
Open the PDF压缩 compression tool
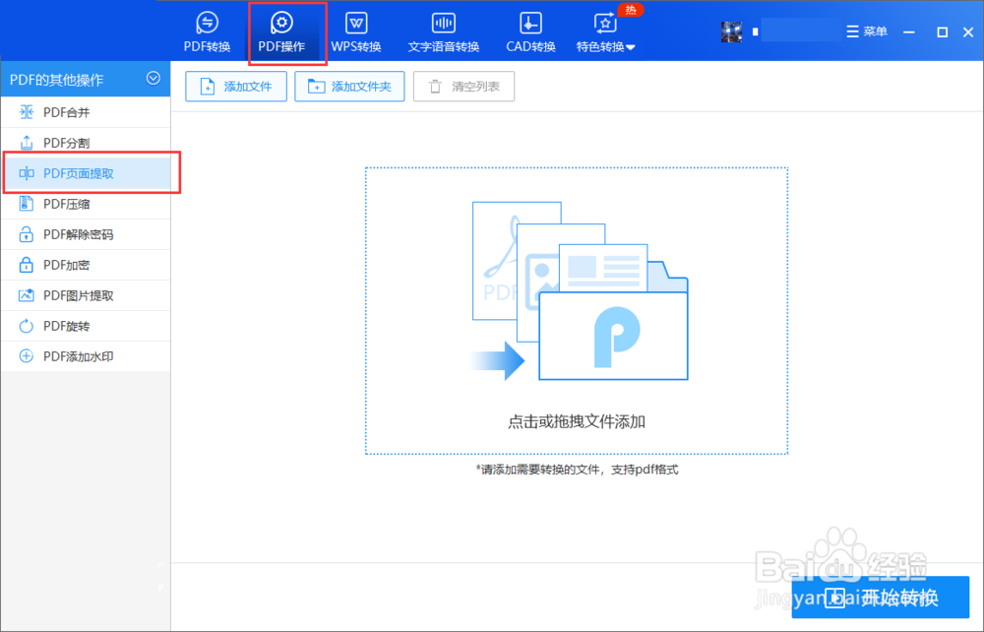point(62,203)
